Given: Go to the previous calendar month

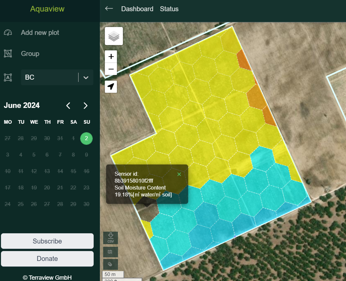Looking at the screenshot, I should click(x=68, y=105).
